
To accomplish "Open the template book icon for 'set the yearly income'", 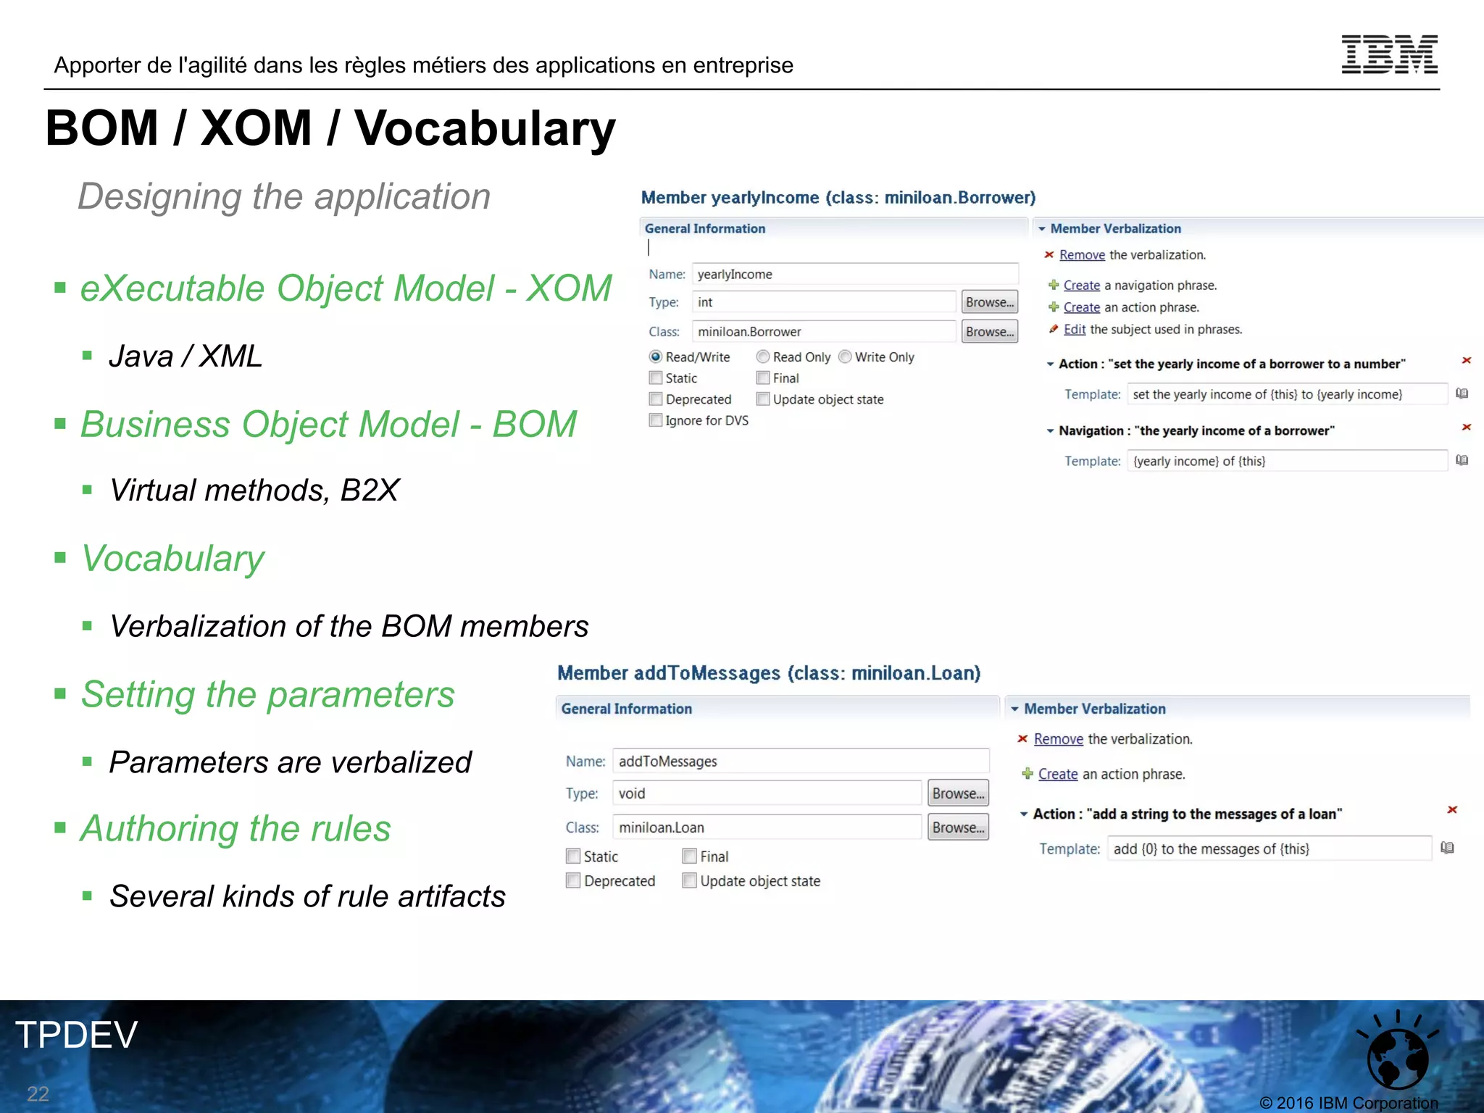I will point(1462,393).
